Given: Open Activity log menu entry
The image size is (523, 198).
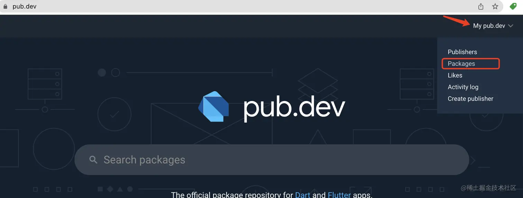Looking at the screenshot, I should 463,87.
